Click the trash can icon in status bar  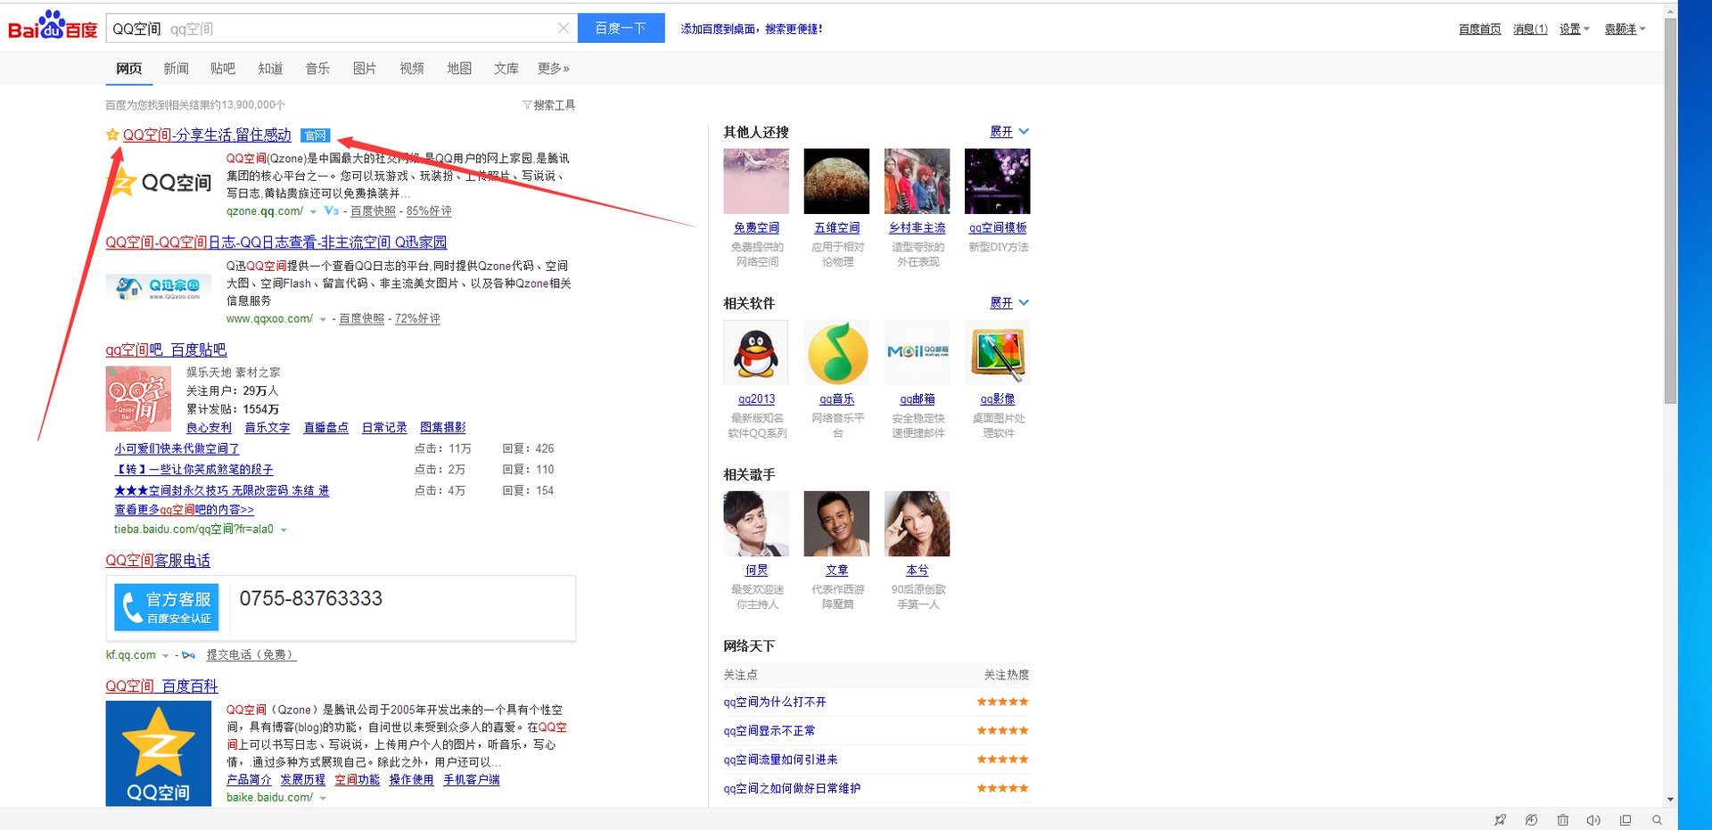[x=1562, y=820]
